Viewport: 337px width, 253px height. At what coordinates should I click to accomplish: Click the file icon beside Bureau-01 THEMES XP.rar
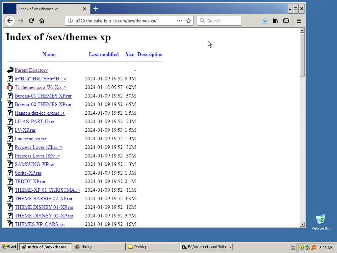pos(10,96)
